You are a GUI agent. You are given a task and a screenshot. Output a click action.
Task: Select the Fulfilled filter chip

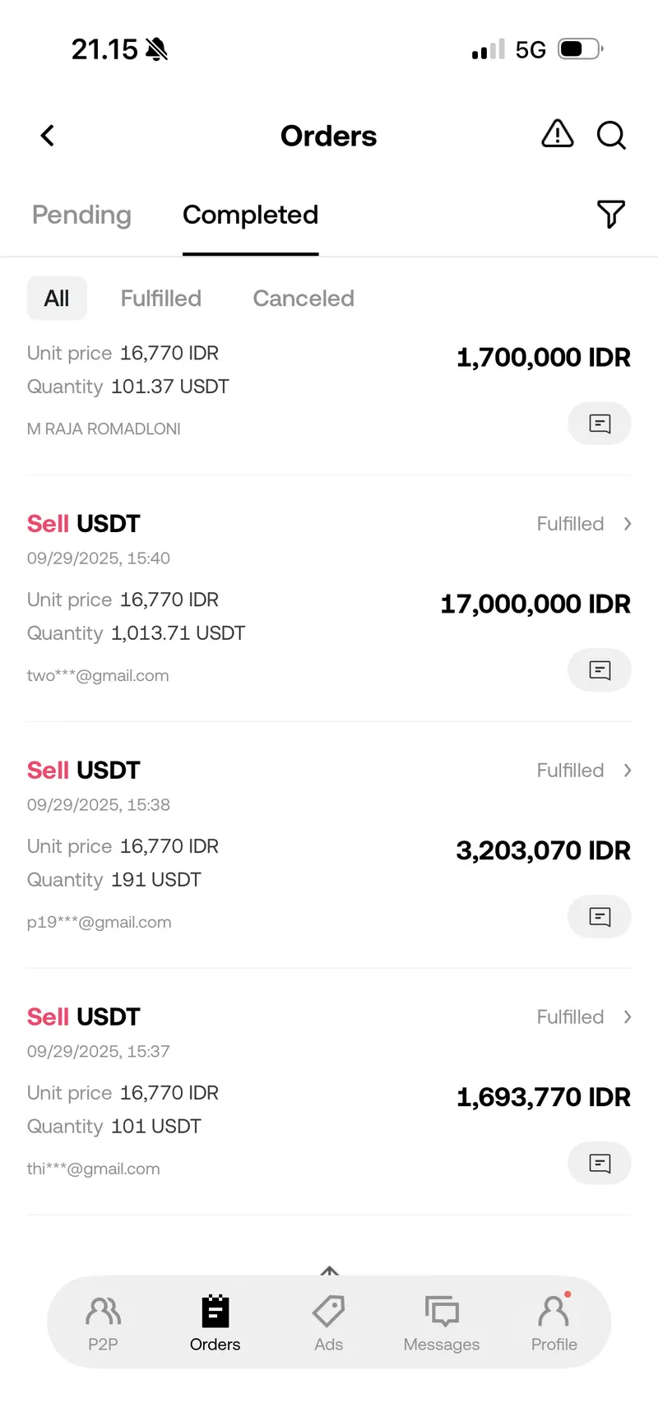(161, 299)
